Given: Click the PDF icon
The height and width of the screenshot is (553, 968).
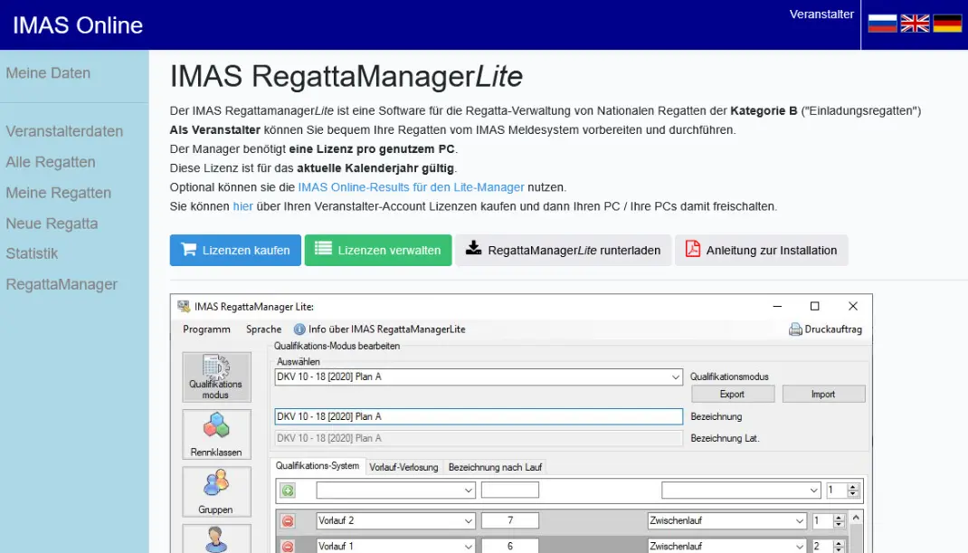Looking at the screenshot, I should 693,249.
